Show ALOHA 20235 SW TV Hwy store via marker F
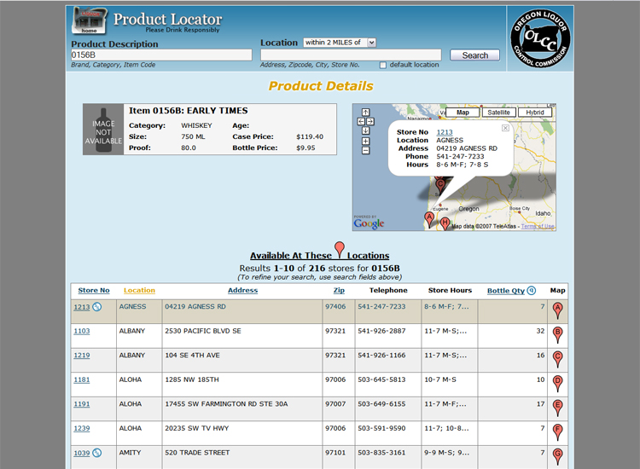640x469 pixels. pyautogui.click(x=557, y=432)
